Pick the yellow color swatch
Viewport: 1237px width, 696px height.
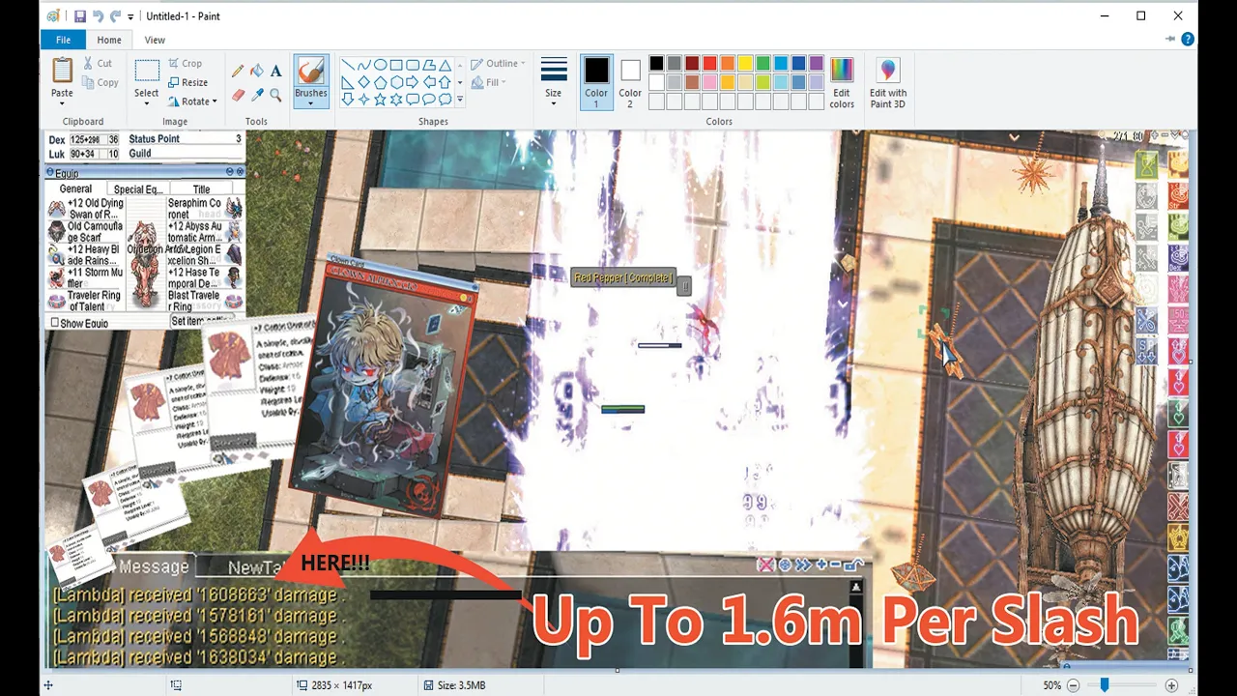745,63
